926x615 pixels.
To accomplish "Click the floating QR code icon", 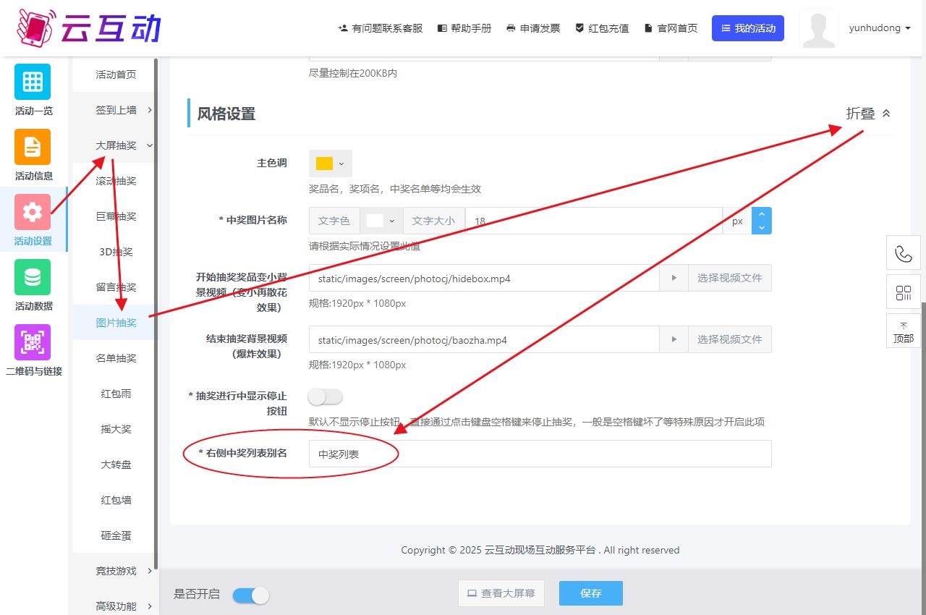I will point(904,293).
